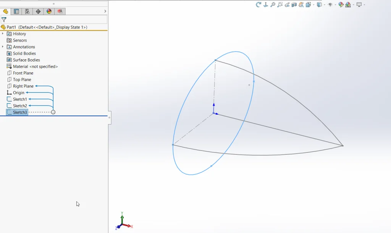The height and width of the screenshot is (233, 391).
Task: Toggle the Hide/Show Items eye icon
Action: click(330, 5)
